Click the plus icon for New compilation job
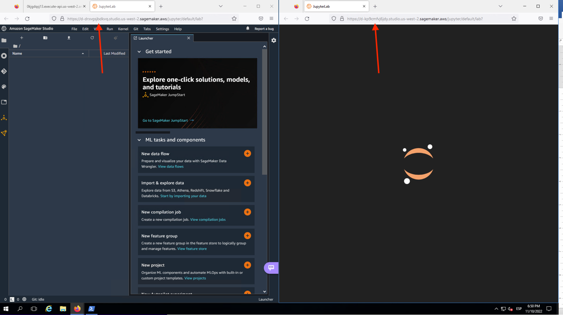The width and height of the screenshot is (563, 315). (247, 212)
